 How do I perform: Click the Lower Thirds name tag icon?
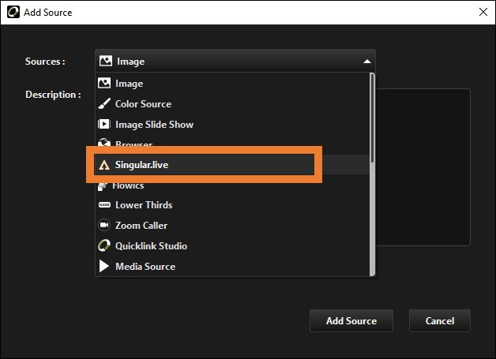point(104,205)
